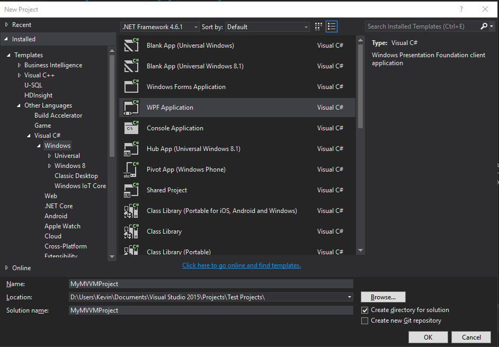The image size is (499, 347).
Task: Select the Blank App (Universal Windows) icon
Action: (x=131, y=45)
